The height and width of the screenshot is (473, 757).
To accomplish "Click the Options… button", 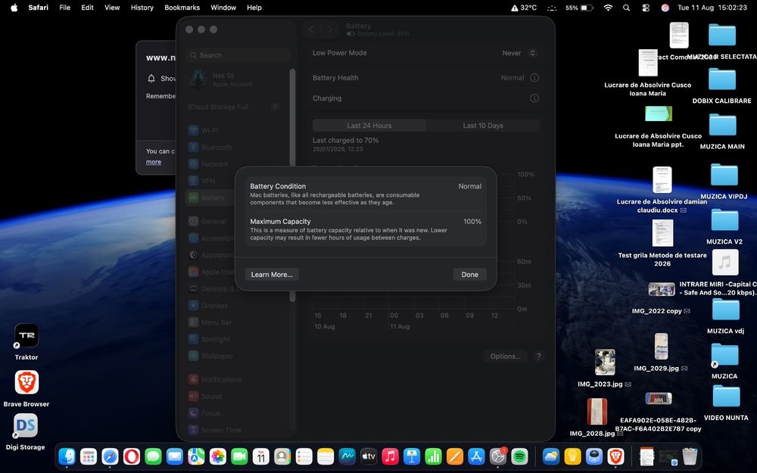I will (x=506, y=356).
